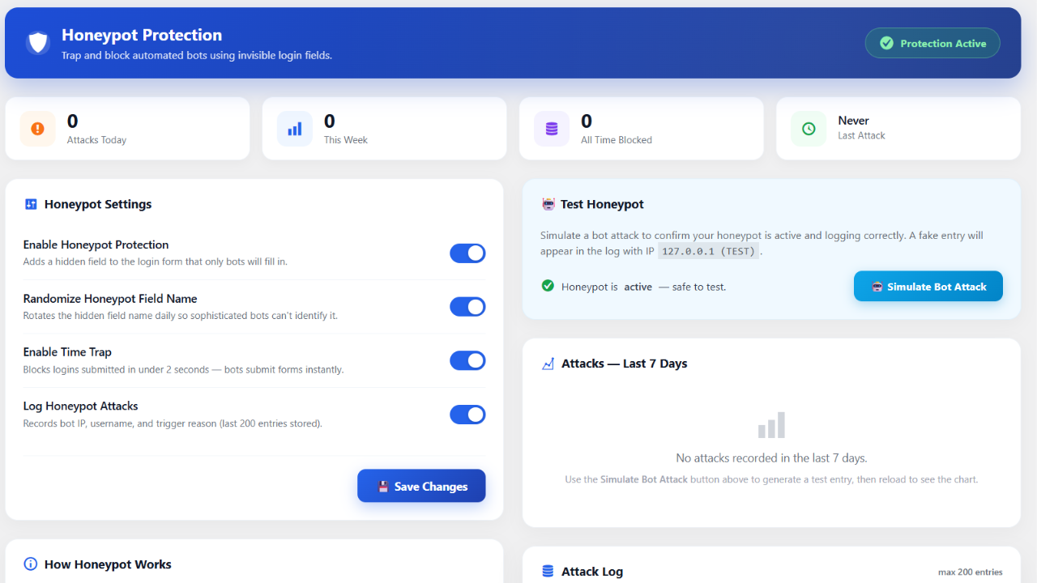Click the info icon beside How Honeypot Works
This screenshot has height=583, width=1037.
click(x=31, y=564)
